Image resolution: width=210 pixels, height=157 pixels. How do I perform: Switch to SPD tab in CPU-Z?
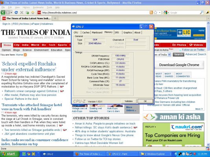(x=117, y=33)
